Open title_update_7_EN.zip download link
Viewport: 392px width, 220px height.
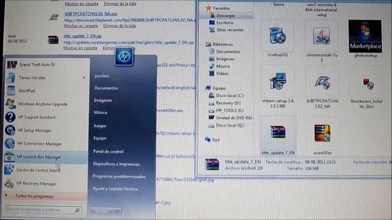pyautogui.click(x=83, y=36)
